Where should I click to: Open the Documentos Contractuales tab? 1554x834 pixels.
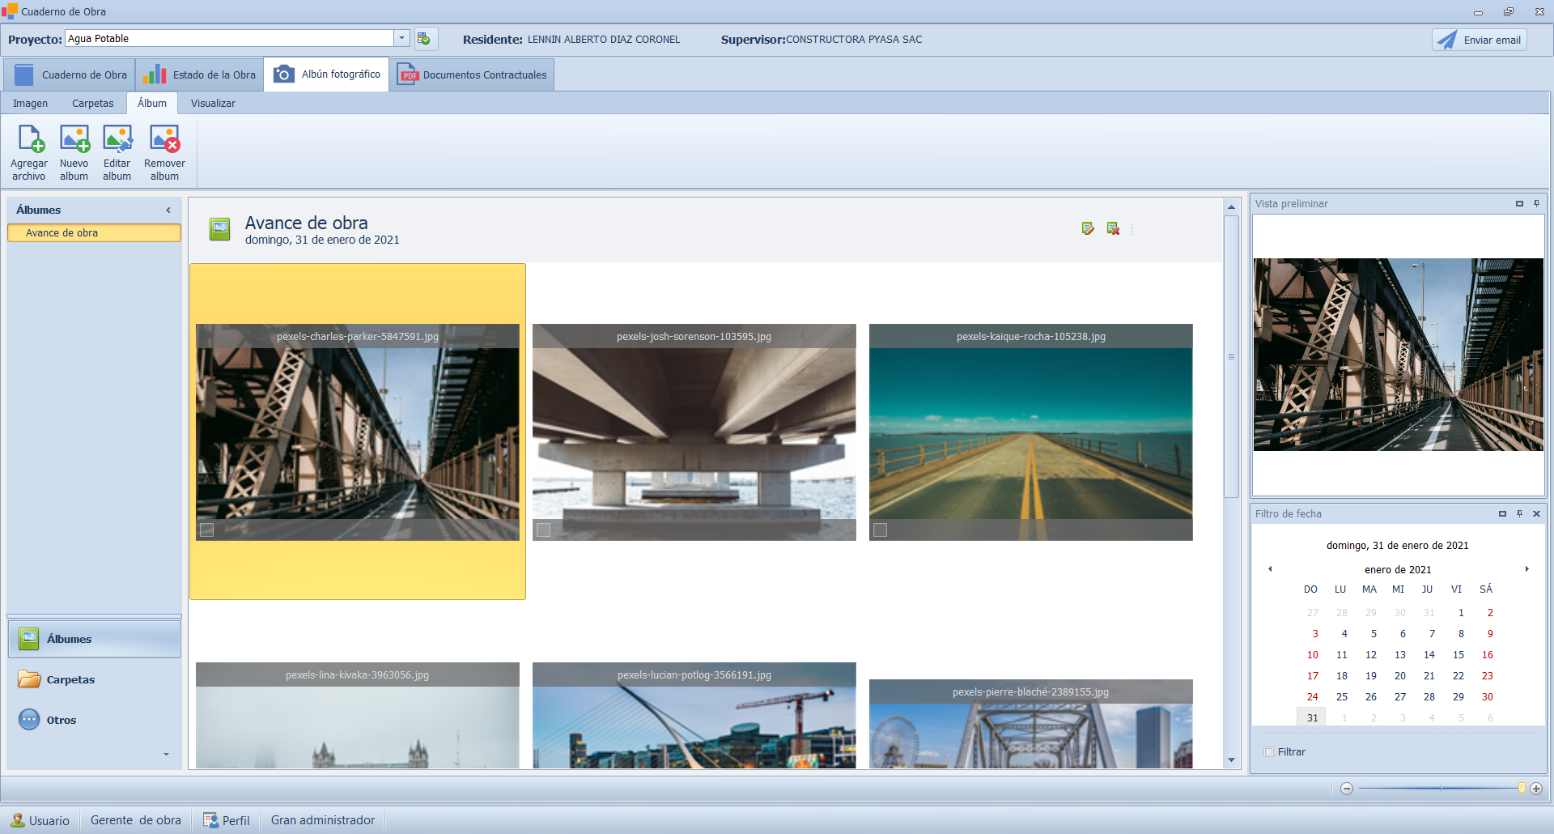click(473, 75)
